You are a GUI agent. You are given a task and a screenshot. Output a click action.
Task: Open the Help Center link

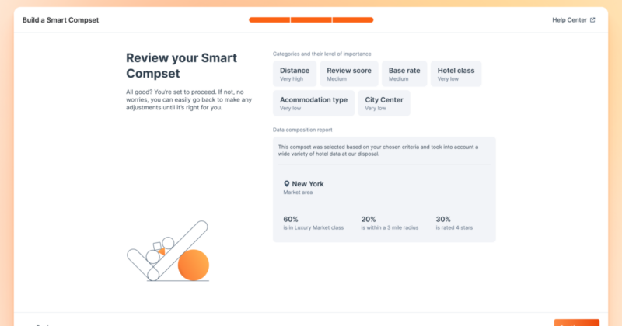point(574,20)
